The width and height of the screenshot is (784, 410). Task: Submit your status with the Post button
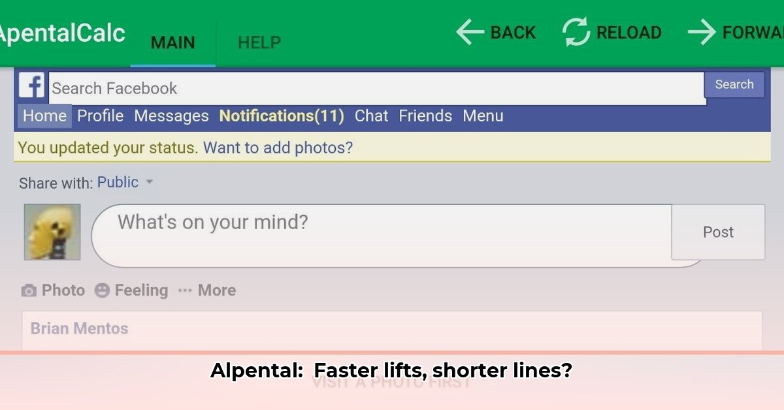tap(718, 232)
